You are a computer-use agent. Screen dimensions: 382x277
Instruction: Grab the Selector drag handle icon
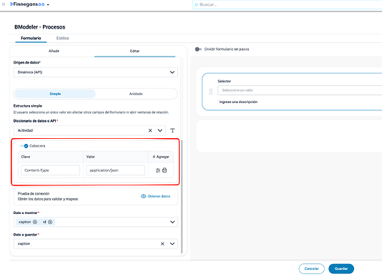(x=211, y=92)
